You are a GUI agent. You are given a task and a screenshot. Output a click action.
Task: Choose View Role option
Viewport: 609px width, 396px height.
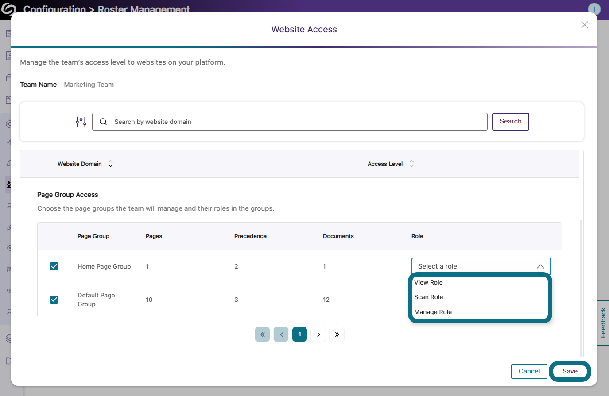click(480, 283)
